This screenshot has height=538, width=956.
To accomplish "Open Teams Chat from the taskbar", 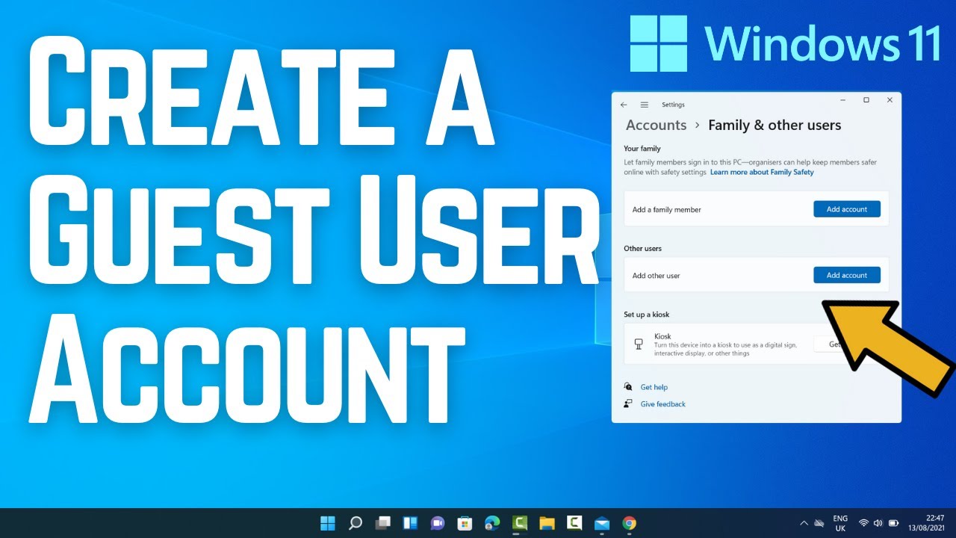I will [438, 523].
